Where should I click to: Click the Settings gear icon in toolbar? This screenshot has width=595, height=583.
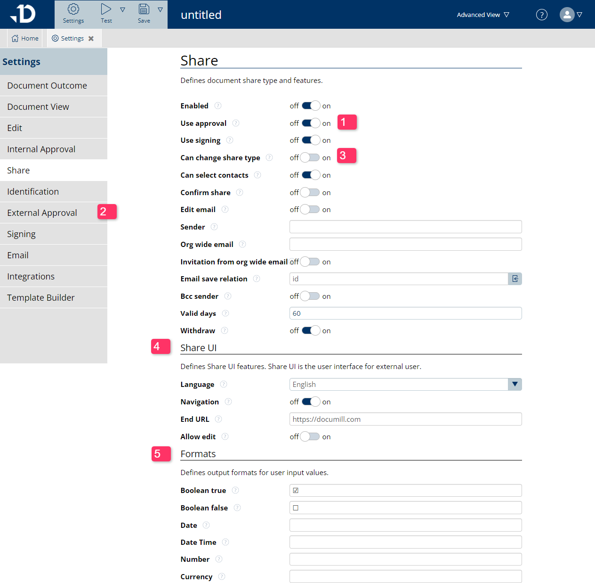[x=73, y=9]
